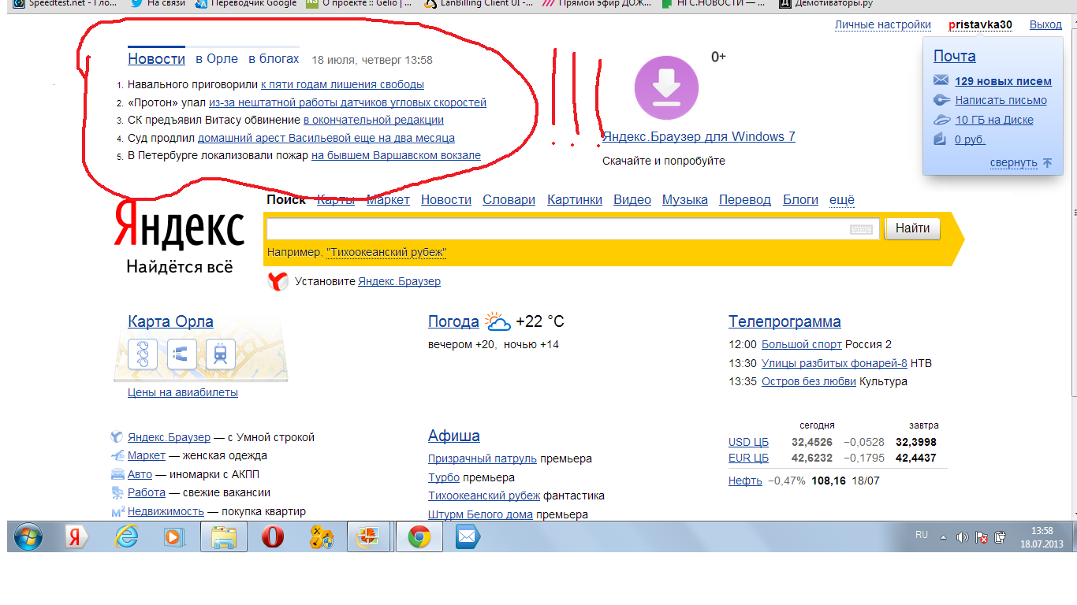Click the car icon next to Авто
This screenshot has height=605, width=1077.
point(117,474)
